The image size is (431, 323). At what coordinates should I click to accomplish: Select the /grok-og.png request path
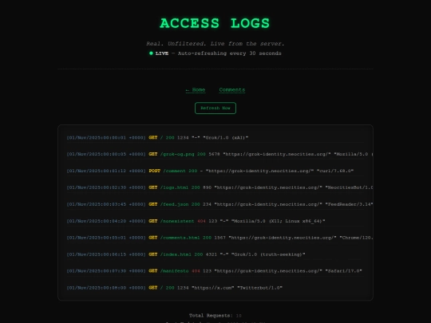tap(177, 154)
